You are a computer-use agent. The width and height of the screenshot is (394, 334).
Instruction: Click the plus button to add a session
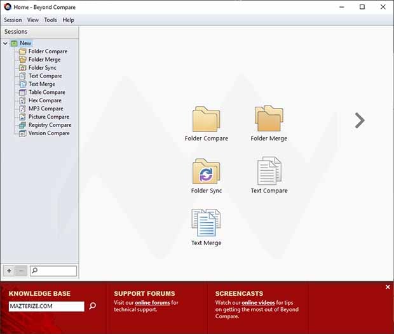click(x=9, y=271)
